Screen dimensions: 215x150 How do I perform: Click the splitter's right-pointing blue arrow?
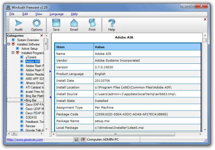click(x=50, y=71)
